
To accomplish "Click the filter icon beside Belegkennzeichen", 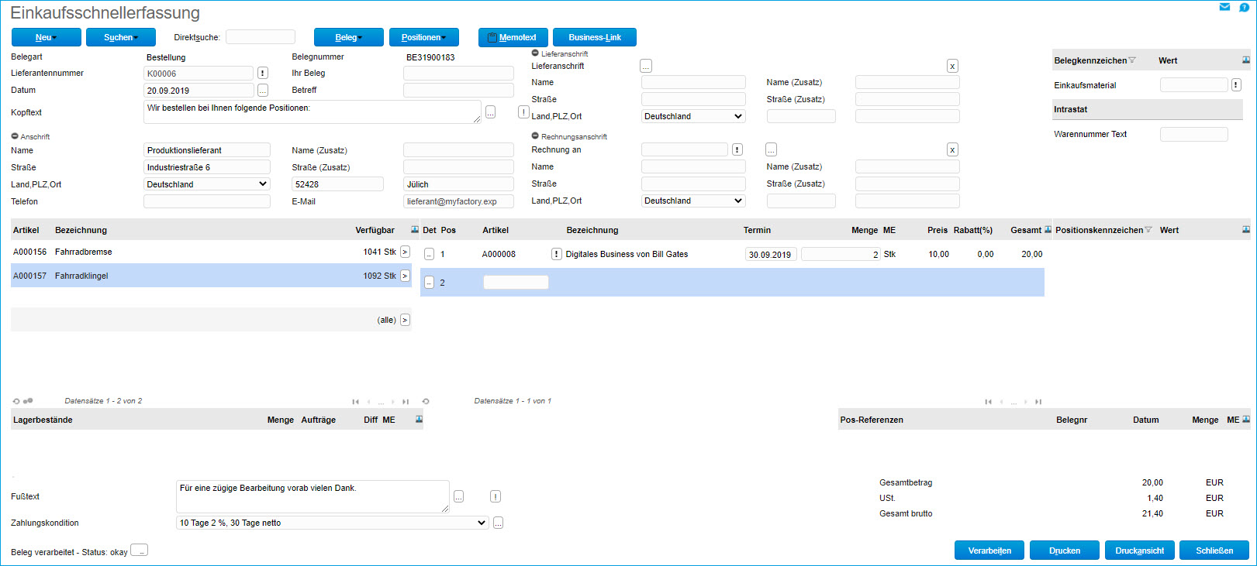I will [x=1132, y=60].
